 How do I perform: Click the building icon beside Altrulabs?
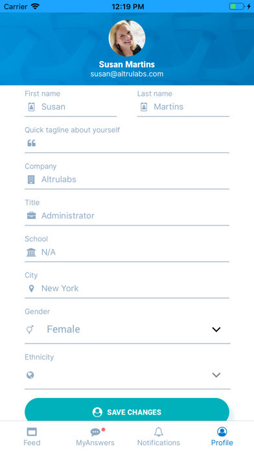click(x=31, y=179)
